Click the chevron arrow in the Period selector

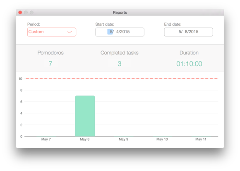pyautogui.click(x=70, y=32)
